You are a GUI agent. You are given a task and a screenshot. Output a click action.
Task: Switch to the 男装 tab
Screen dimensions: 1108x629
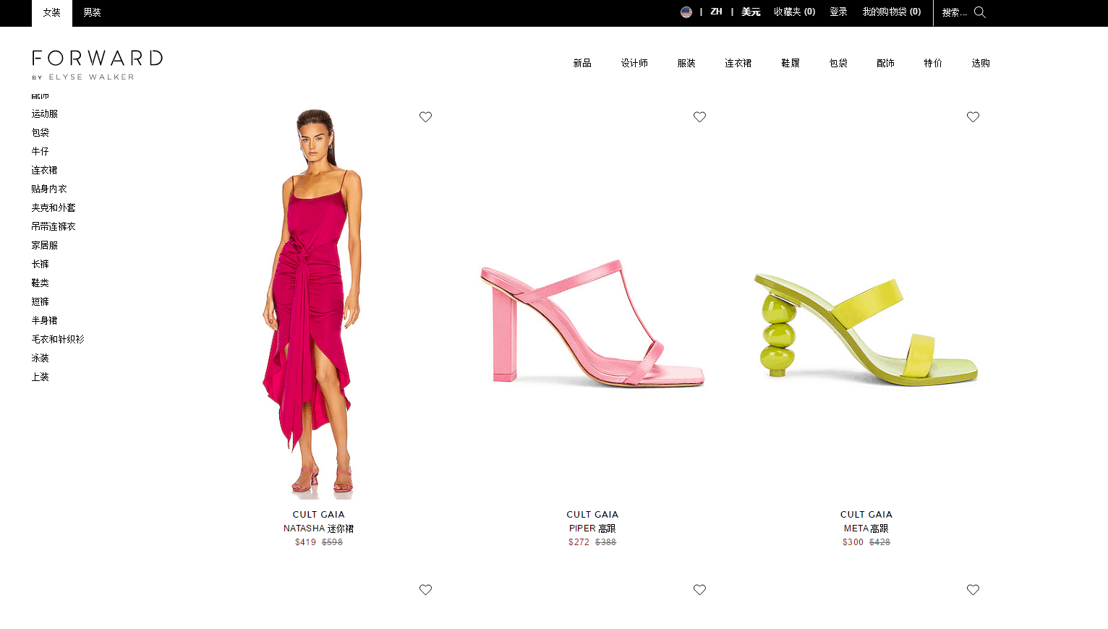[x=92, y=13]
